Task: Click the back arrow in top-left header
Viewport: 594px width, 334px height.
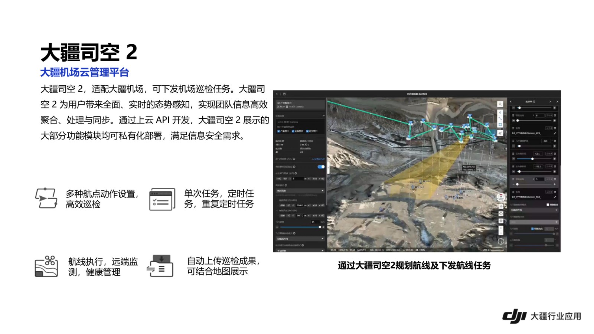Action: click(277, 94)
